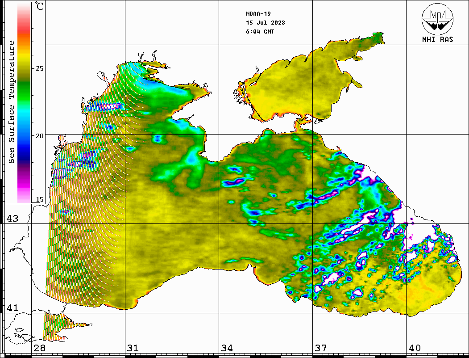Viewport: 469px width, 358px height.
Task: Click the temperature color scale bar
Action: [24, 103]
